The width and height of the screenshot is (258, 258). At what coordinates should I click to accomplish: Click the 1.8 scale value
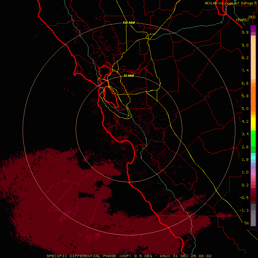tap(245, 160)
